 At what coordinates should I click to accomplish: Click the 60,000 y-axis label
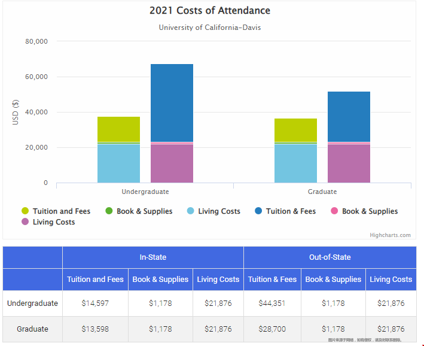coord(36,77)
